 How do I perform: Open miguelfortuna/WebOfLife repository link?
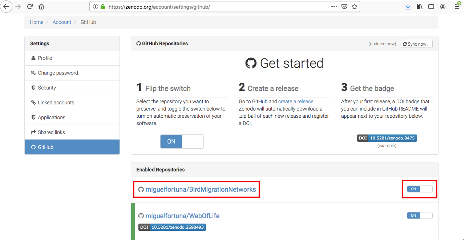(x=182, y=216)
